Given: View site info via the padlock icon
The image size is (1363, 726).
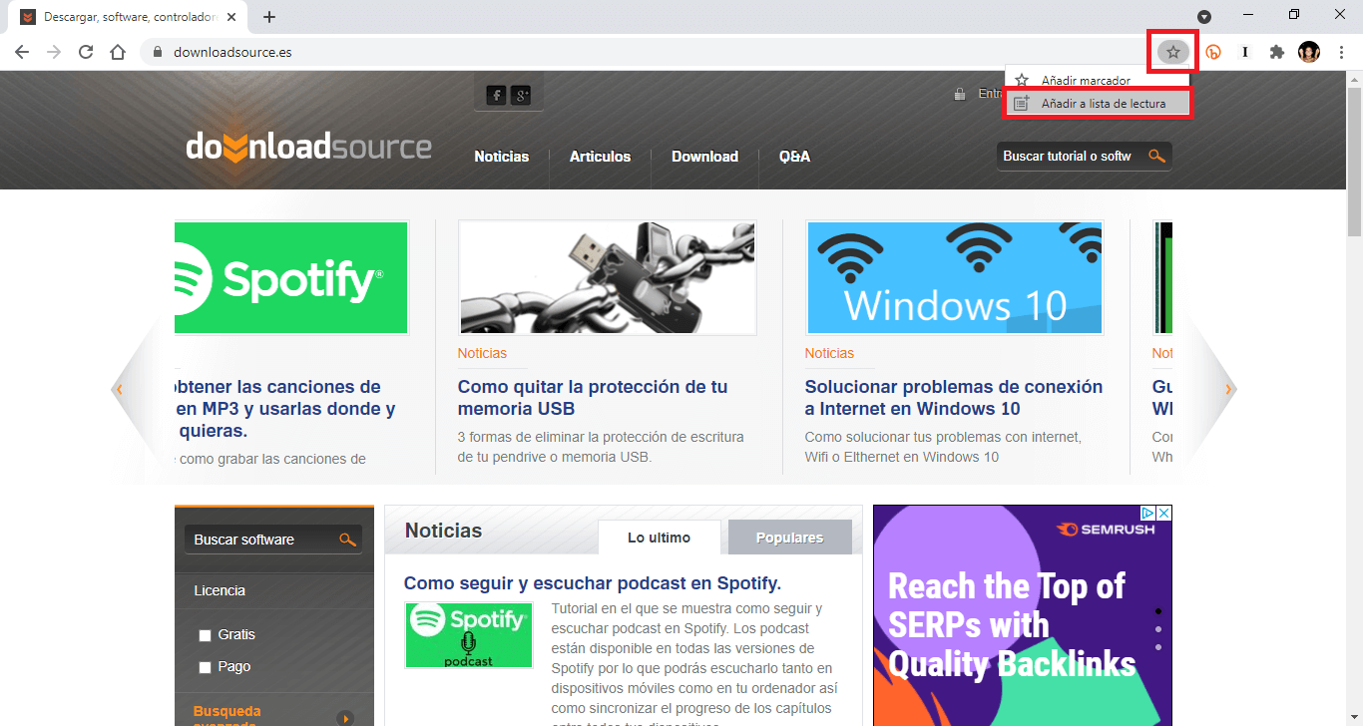Looking at the screenshot, I should (x=158, y=52).
